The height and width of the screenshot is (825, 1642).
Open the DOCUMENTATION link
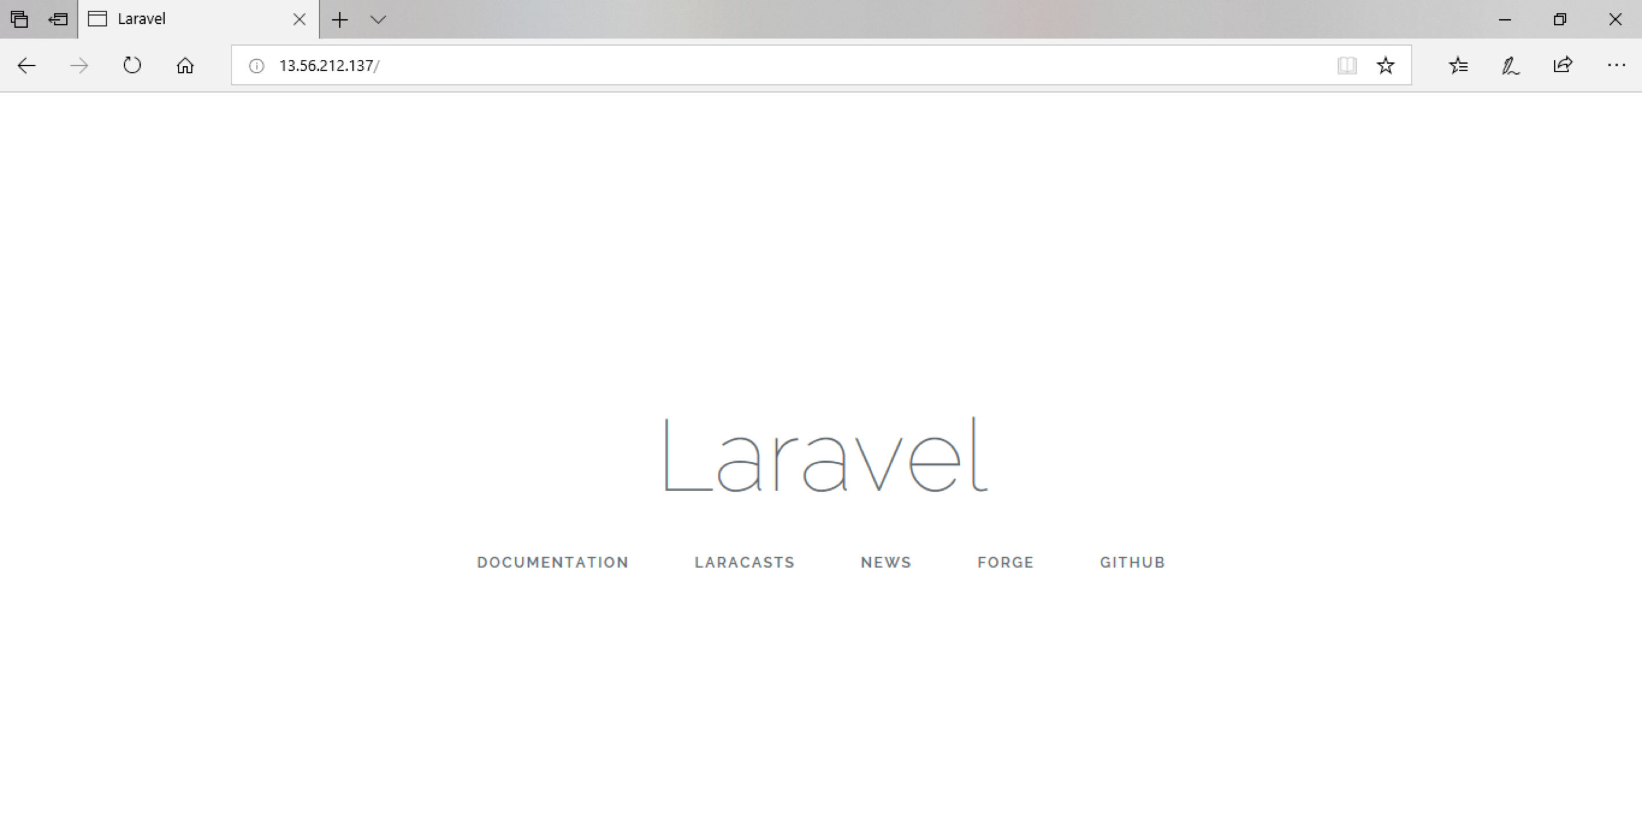[x=553, y=561]
